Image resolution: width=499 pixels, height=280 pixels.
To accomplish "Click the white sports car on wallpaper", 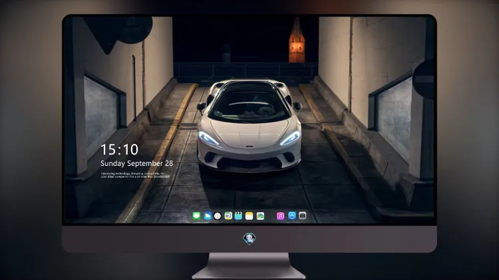I will click(249, 125).
